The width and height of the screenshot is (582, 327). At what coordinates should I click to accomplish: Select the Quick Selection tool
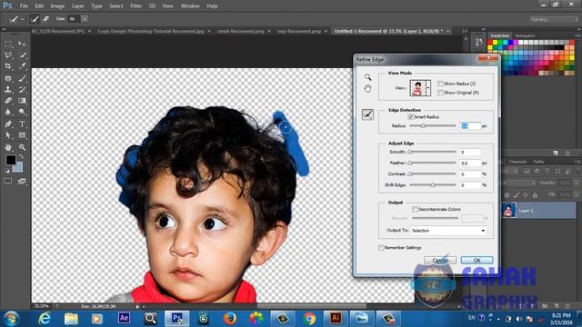click(22, 55)
